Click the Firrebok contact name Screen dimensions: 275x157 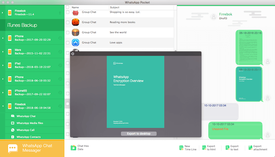tap(225, 14)
